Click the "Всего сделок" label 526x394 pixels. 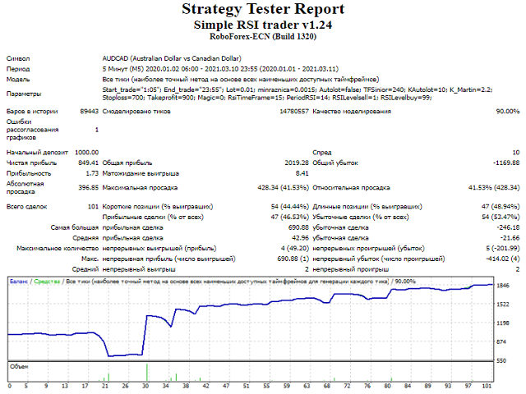tap(27, 207)
